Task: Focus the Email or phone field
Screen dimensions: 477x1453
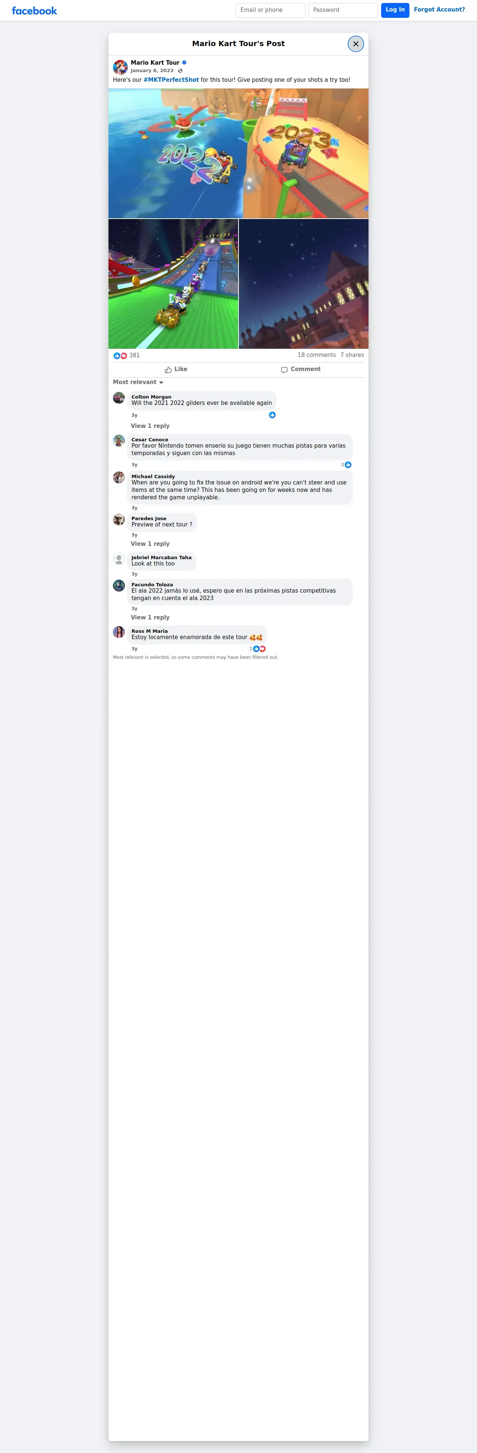Action: coord(271,10)
